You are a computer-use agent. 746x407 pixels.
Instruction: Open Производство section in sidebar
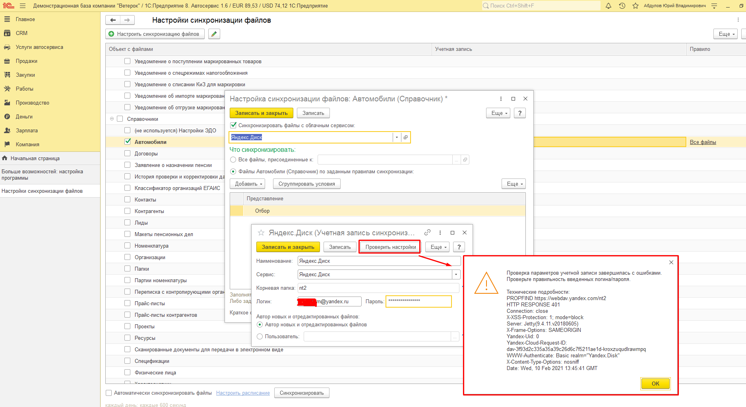click(33, 103)
